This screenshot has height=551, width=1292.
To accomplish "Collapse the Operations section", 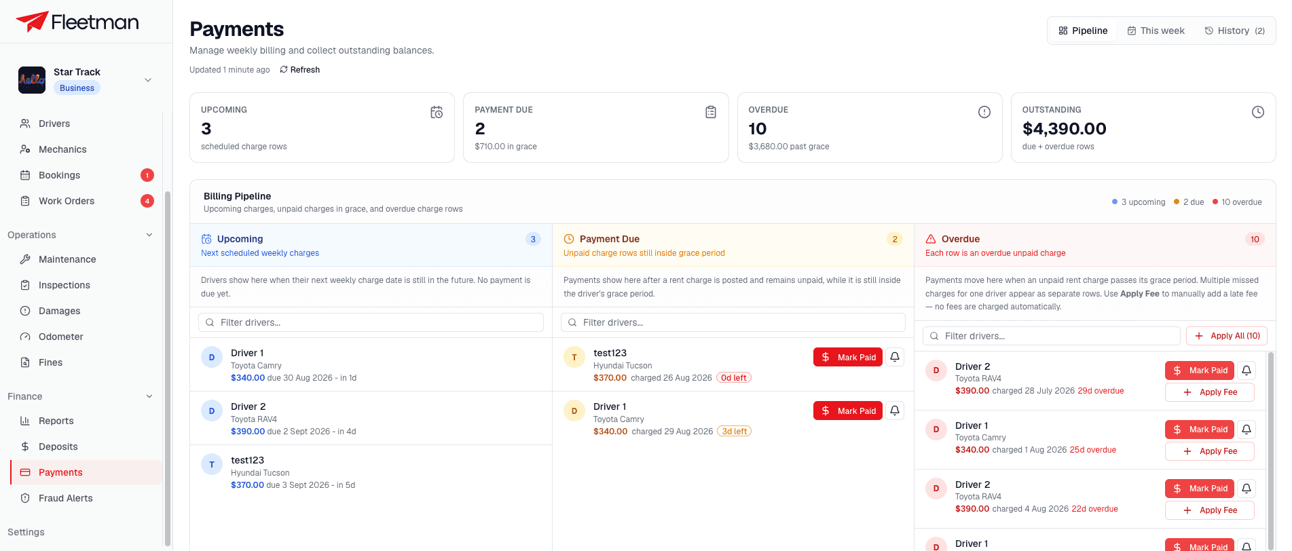I will pyautogui.click(x=149, y=235).
